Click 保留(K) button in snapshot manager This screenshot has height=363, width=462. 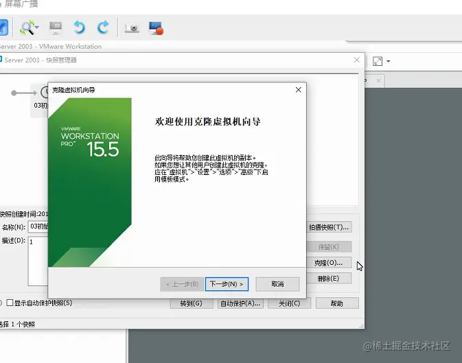click(x=329, y=247)
